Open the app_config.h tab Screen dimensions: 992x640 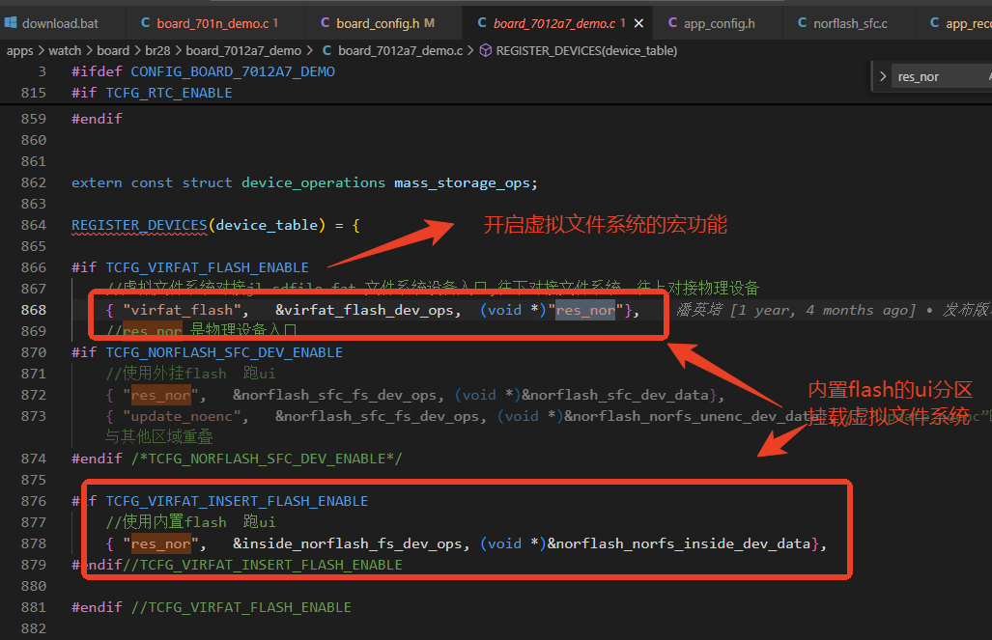coord(719,23)
